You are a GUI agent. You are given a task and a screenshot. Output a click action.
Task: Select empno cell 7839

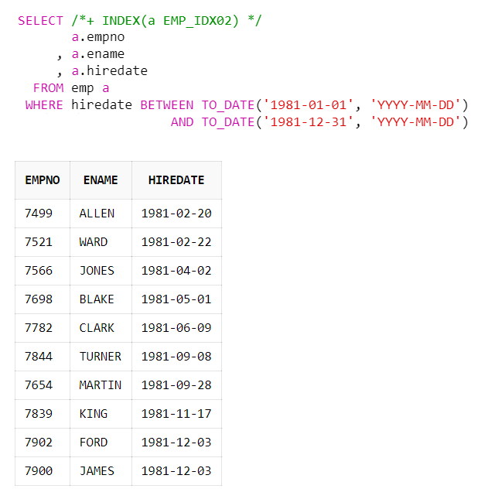pos(43,414)
